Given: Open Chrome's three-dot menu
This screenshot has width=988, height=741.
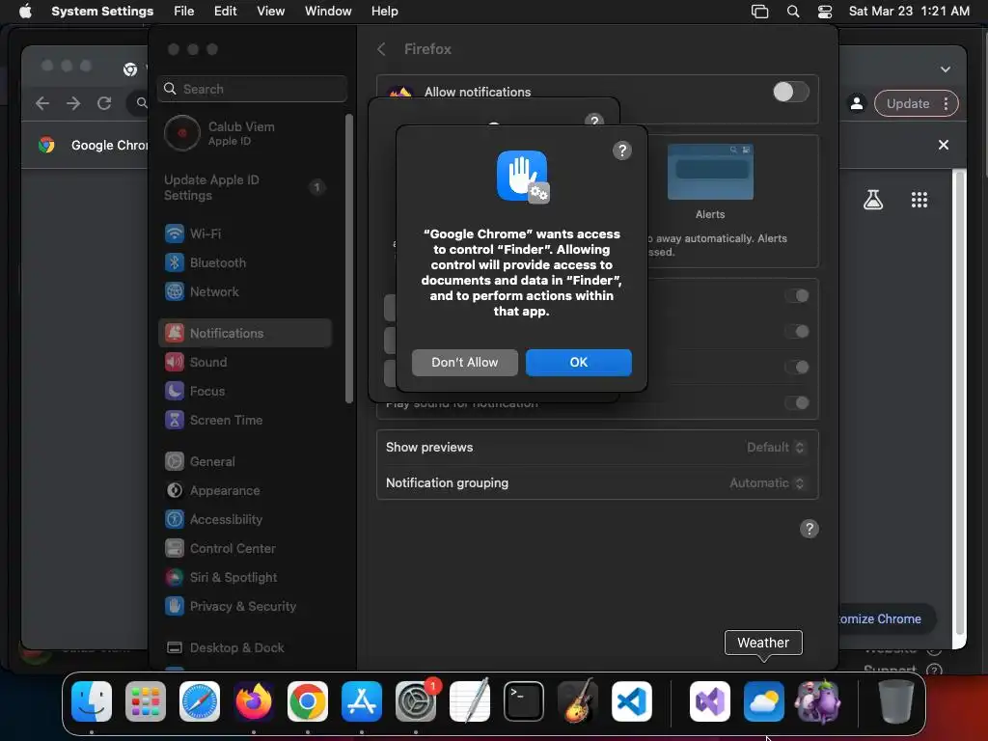Looking at the screenshot, I should coord(946,103).
